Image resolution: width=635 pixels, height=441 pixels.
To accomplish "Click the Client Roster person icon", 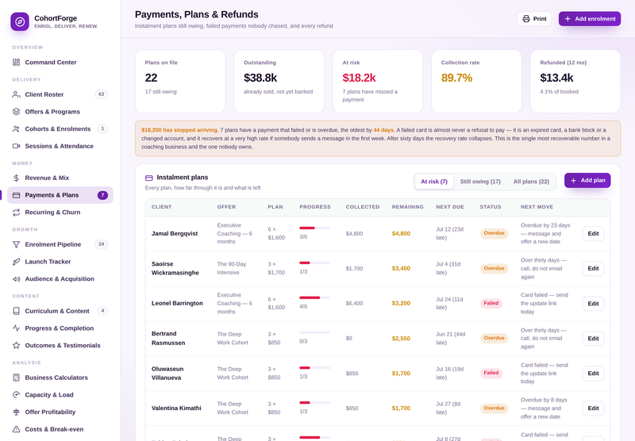I will point(16,94).
